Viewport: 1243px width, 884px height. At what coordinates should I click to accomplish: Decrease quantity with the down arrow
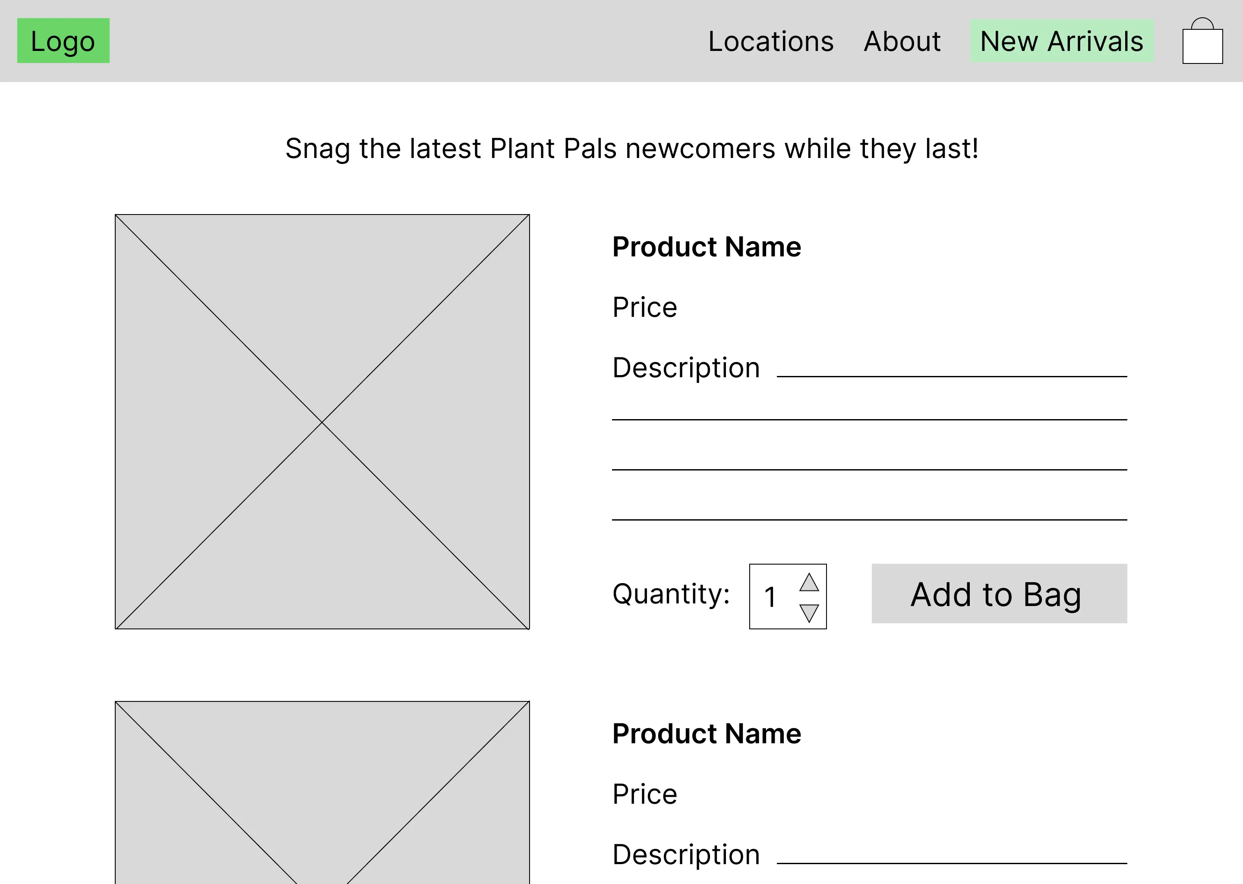pyautogui.click(x=809, y=613)
